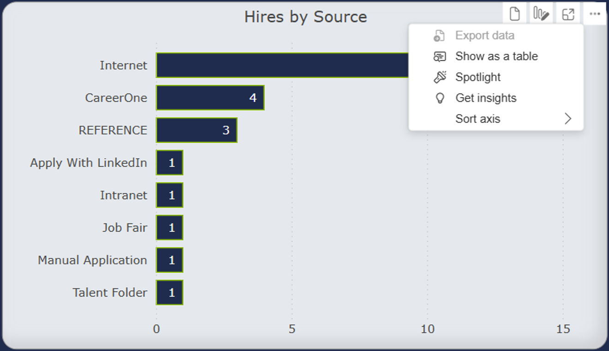Select the Internet bar in the chart

point(281,65)
